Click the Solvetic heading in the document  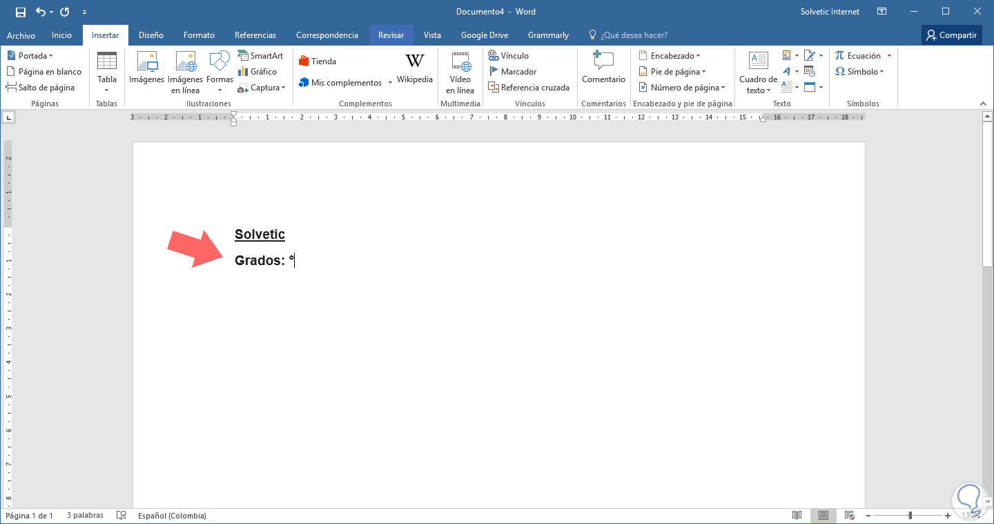click(260, 235)
